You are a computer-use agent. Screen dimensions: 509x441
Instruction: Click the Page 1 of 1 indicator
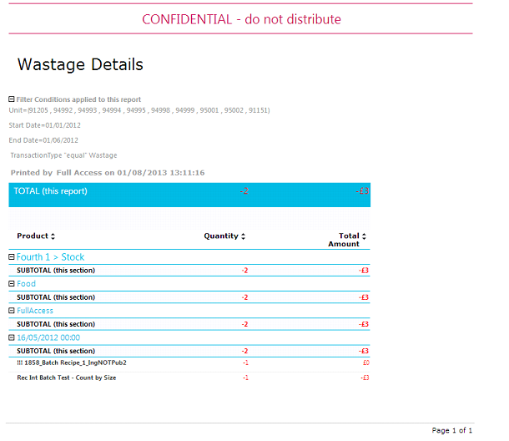coord(451,431)
